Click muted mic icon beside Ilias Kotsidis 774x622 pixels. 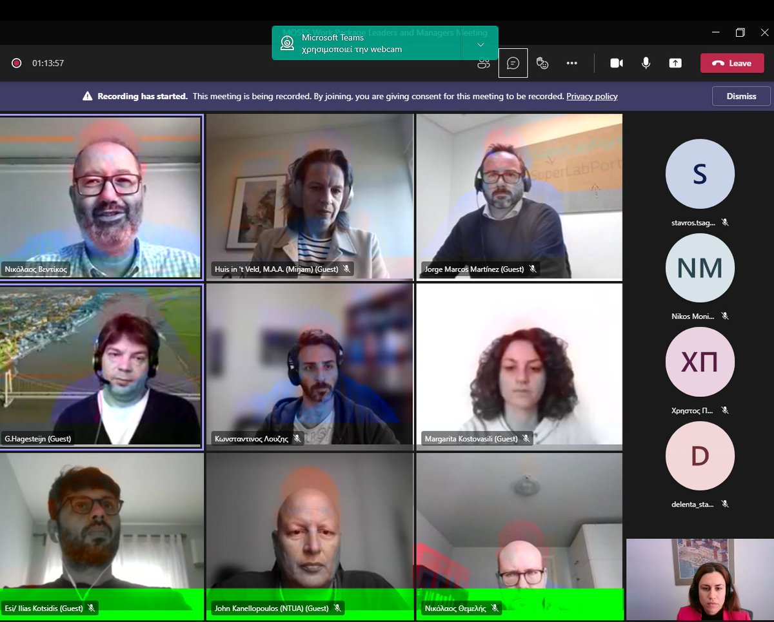[x=92, y=608]
